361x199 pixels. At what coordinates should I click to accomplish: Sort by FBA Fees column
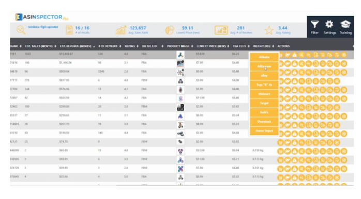(x=241, y=46)
